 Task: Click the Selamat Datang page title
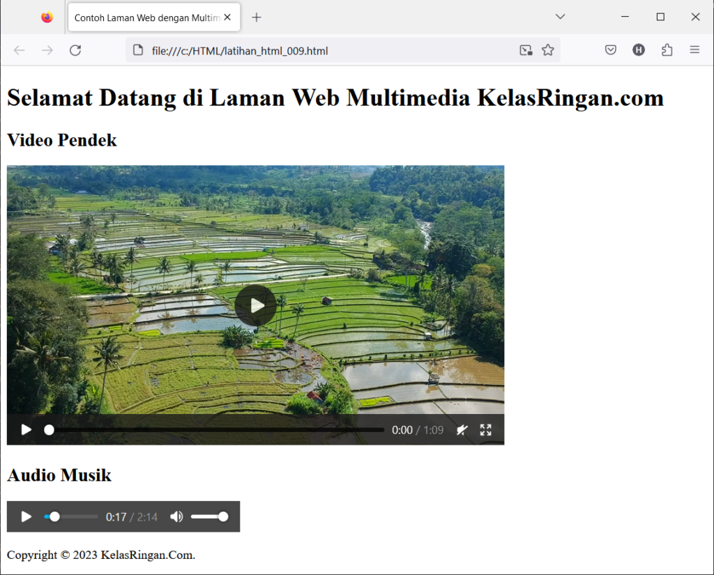pos(335,98)
